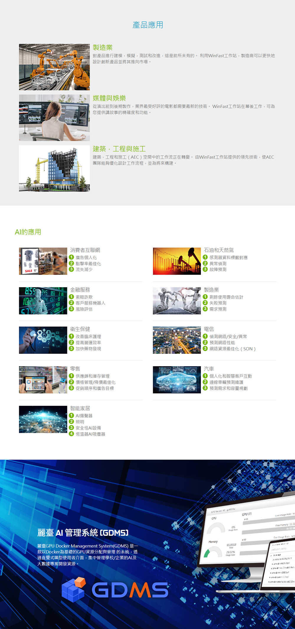295x629 pixels.
Task: Click the number 2 badge beside 提高營運效率
Action: 71,342
